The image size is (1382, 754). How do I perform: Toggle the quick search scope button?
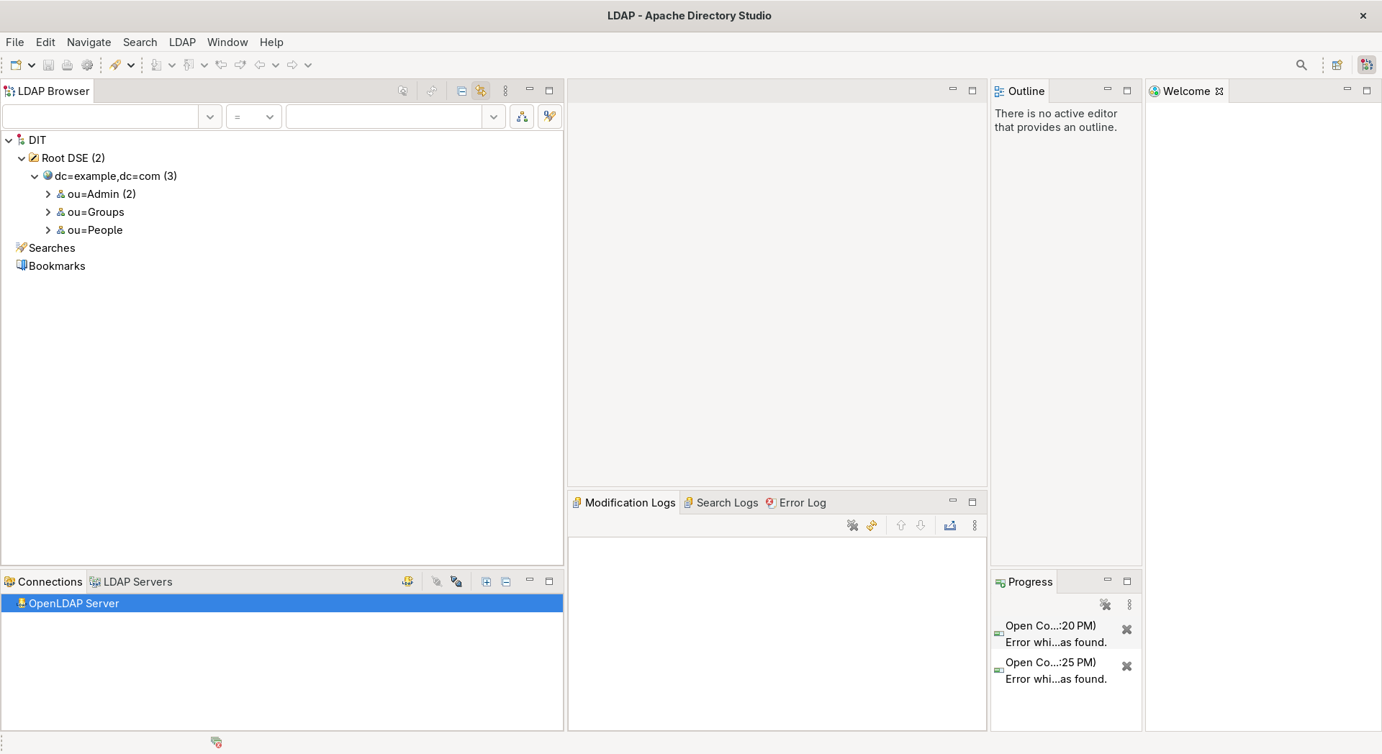tap(522, 117)
